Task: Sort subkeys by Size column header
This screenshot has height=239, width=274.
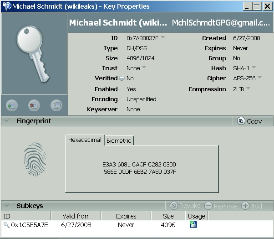Action: [168, 216]
